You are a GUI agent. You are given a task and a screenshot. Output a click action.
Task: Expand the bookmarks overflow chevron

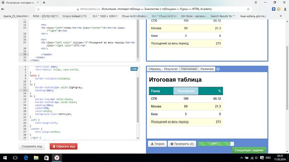pyautogui.click(x=281, y=16)
